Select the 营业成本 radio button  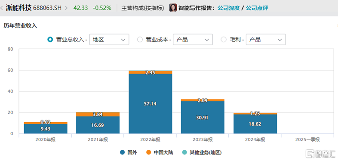click(x=140, y=40)
